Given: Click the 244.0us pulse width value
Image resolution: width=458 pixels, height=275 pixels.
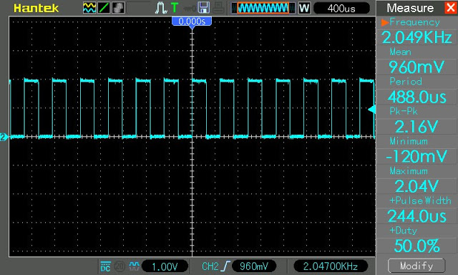Looking at the screenshot, I should [416, 216].
